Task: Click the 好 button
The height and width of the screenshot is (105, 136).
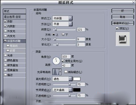Action: tap(123, 11)
